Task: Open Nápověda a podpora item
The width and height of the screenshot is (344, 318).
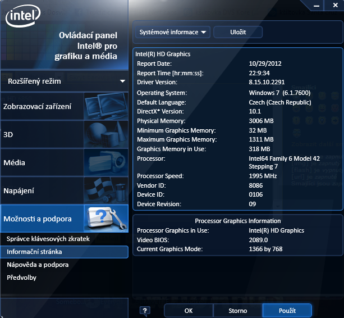Action: point(38,265)
